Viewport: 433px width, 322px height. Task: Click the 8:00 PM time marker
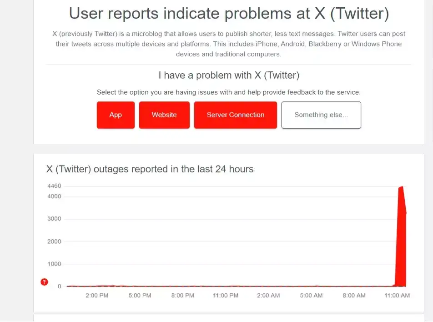point(183,296)
